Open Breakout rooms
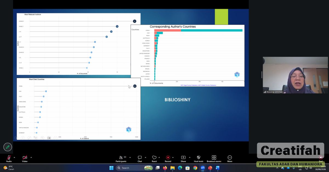The image size is (329, 172). pyautogui.click(x=214, y=159)
